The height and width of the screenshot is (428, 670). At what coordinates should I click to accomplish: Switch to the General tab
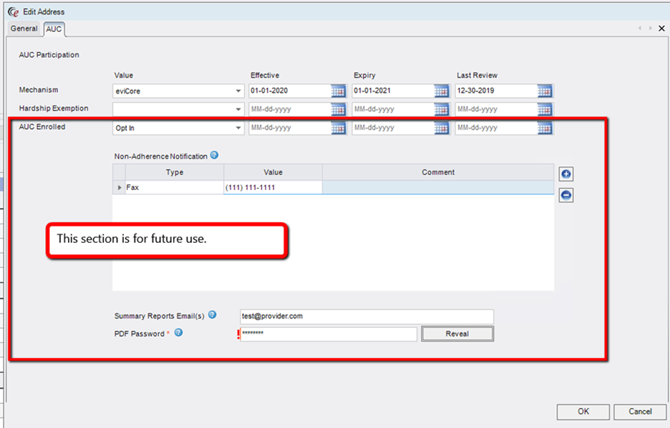[x=24, y=29]
